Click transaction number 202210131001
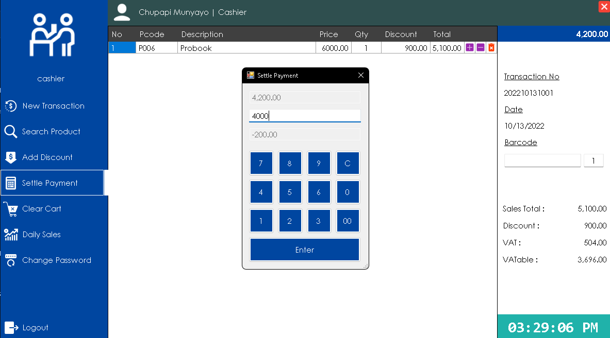Image resolution: width=610 pixels, height=338 pixels. pyautogui.click(x=529, y=93)
